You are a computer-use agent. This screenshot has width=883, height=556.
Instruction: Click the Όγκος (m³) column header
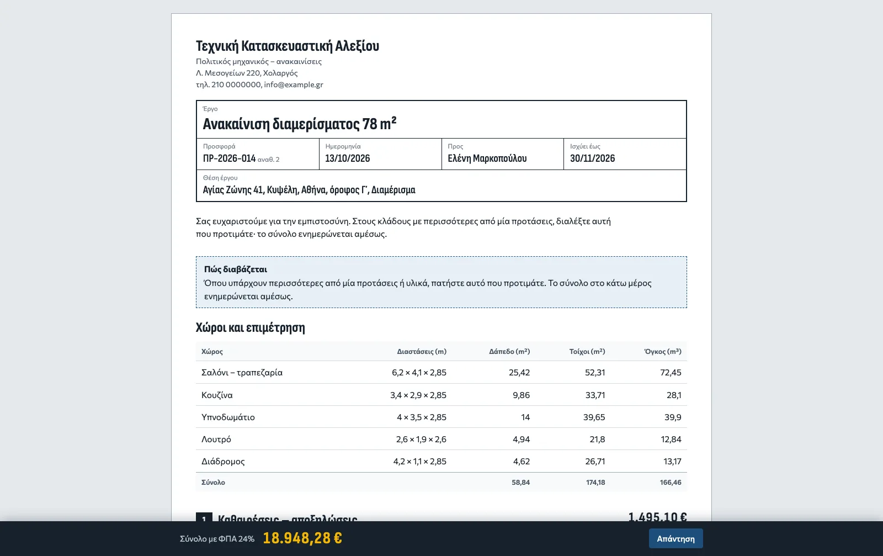(663, 351)
